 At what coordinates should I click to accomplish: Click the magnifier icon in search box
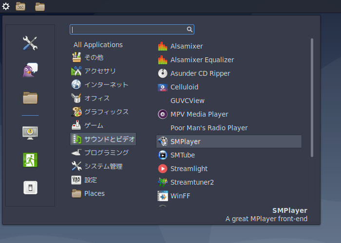189,29
